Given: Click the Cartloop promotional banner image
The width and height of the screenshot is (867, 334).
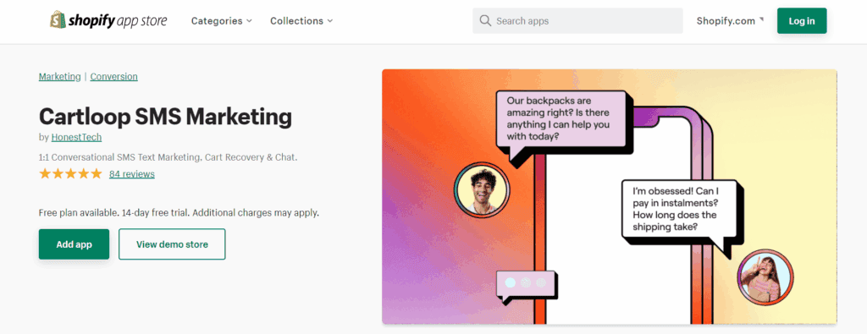Looking at the screenshot, I should (x=610, y=196).
